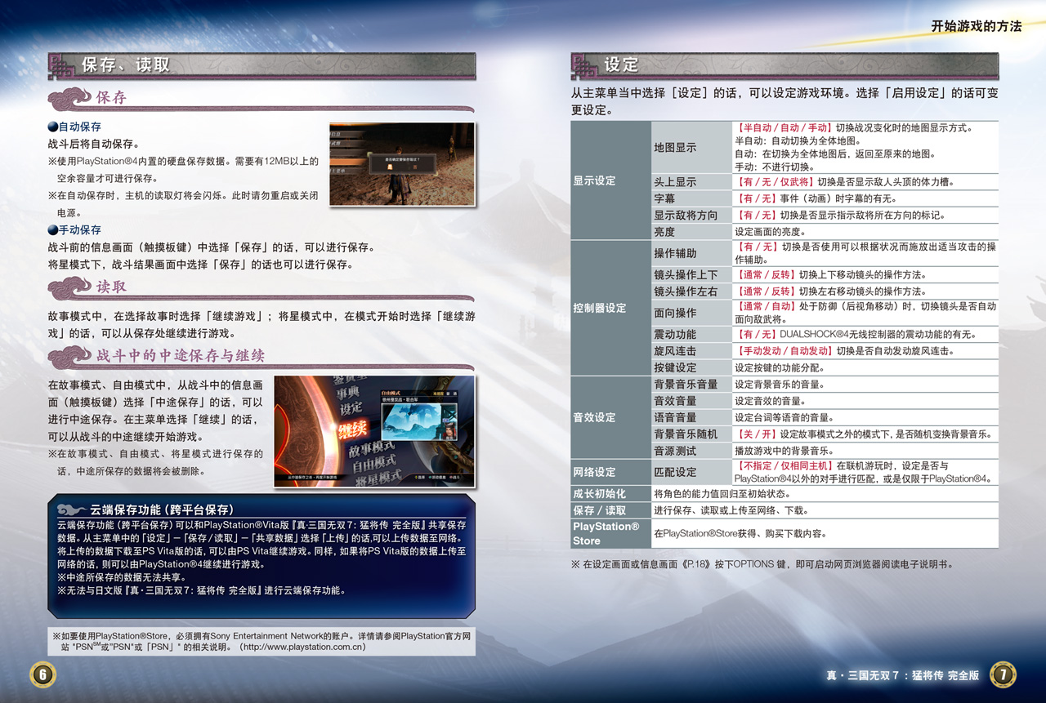Viewport: 1046px width, 703px height.
Task: Click the 背景音乐随机 【关／开】 option
Action: [756, 434]
